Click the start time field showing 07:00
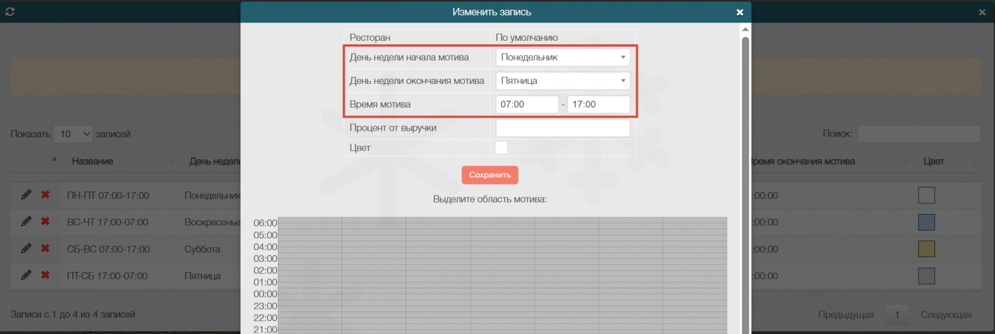The image size is (995, 334). (527, 105)
